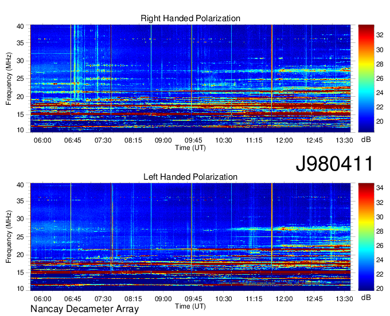Image resolution: width=390 pixels, height=316 pixels.
Task: Click the "09:00" time tick under bottom plot
Action: click(x=163, y=299)
